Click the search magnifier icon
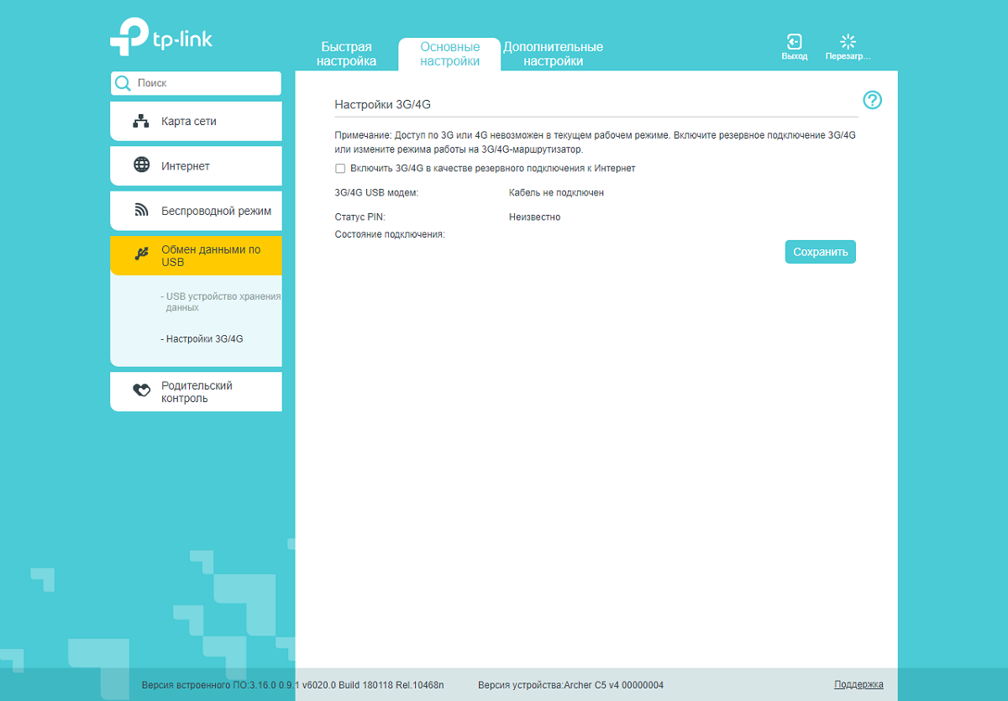Viewport: 1008px width, 701px height. click(123, 83)
